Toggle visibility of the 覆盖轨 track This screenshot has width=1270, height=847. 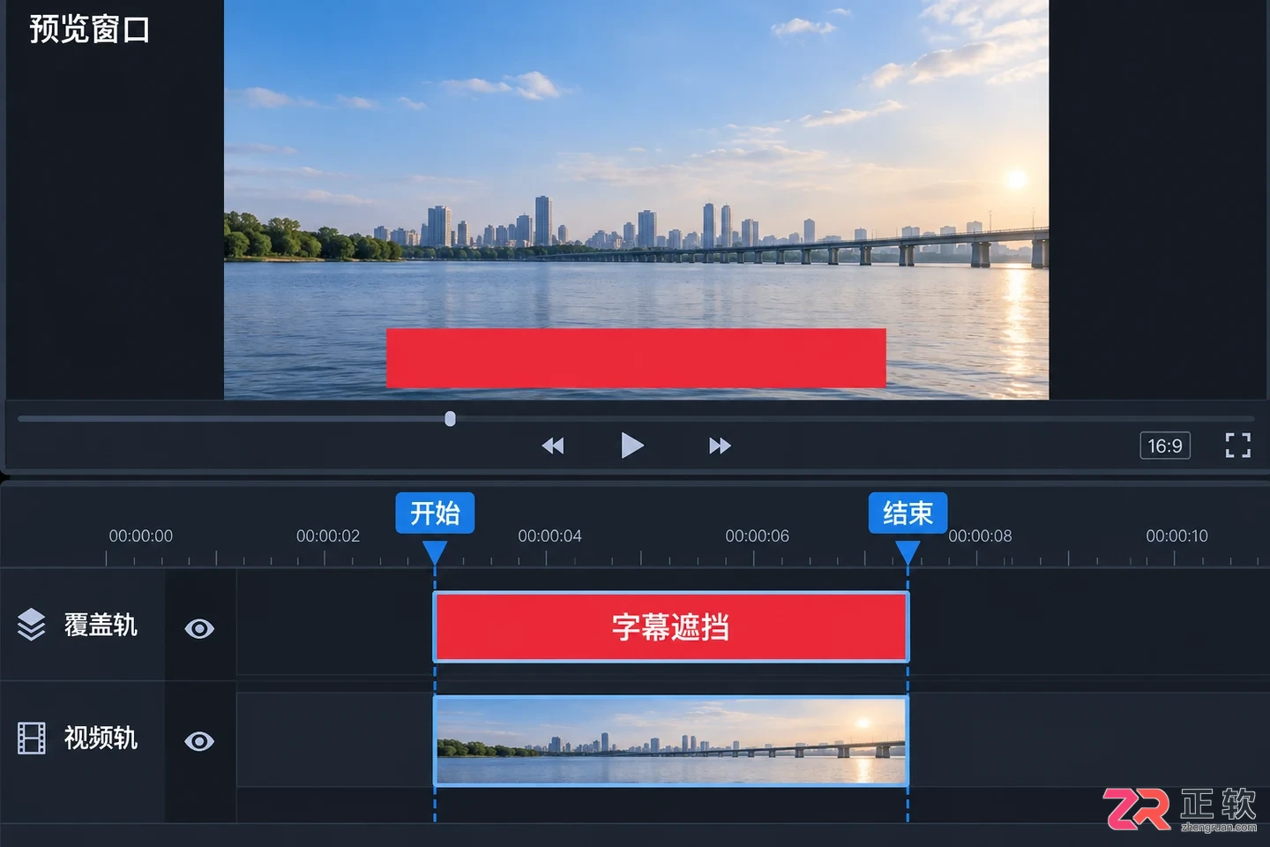[x=199, y=628]
